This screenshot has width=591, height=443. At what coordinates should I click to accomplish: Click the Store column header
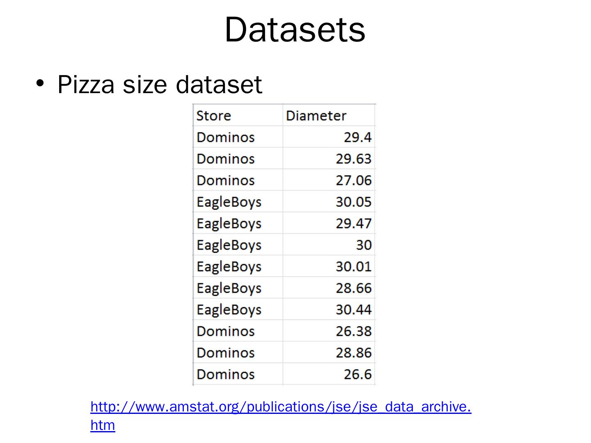point(214,116)
